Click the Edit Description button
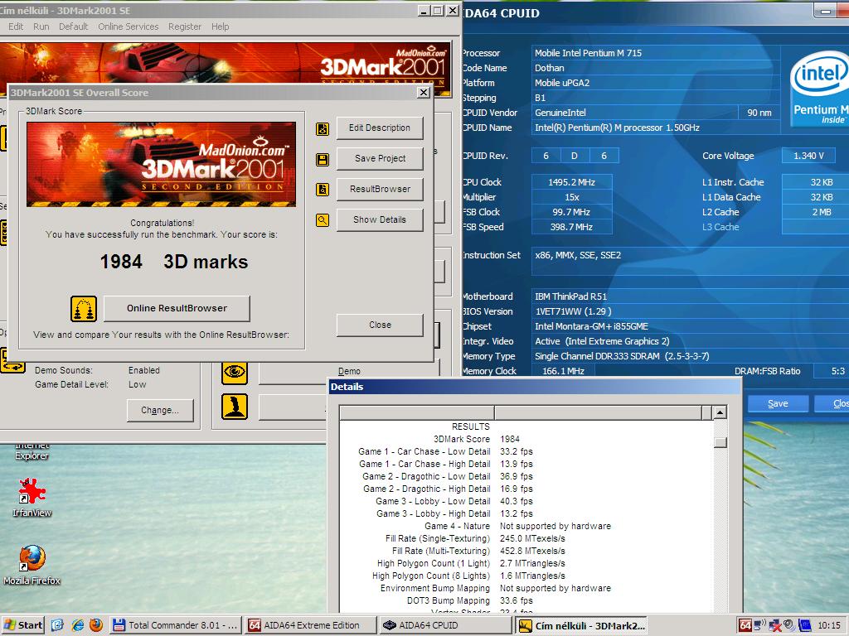The width and height of the screenshot is (849, 636). click(x=380, y=128)
